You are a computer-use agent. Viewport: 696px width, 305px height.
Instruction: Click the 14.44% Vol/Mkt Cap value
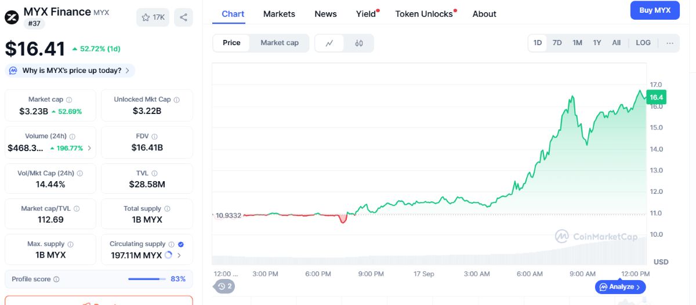[x=50, y=184]
